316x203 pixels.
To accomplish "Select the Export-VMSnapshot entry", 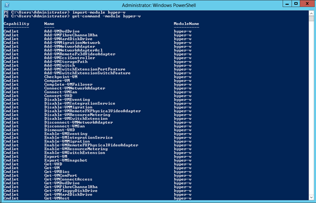I will [66, 160].
